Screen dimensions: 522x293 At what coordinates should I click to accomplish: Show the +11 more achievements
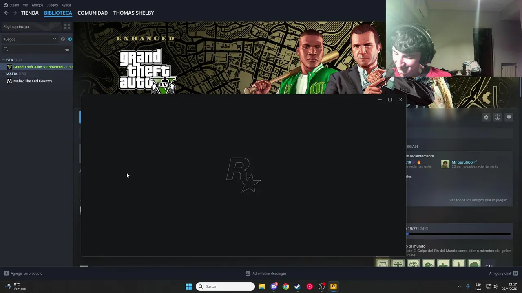click(x=489, y=265)
